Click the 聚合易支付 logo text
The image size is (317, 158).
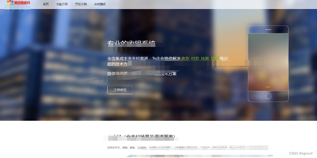coord(22,2)
